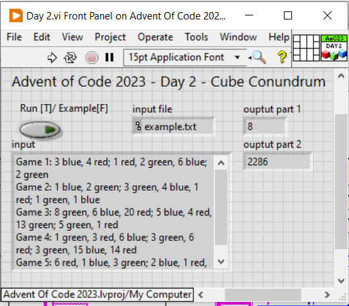Screen dimensions: 349x306
Task: Click the connector pane grid icon
Action: 306,48
